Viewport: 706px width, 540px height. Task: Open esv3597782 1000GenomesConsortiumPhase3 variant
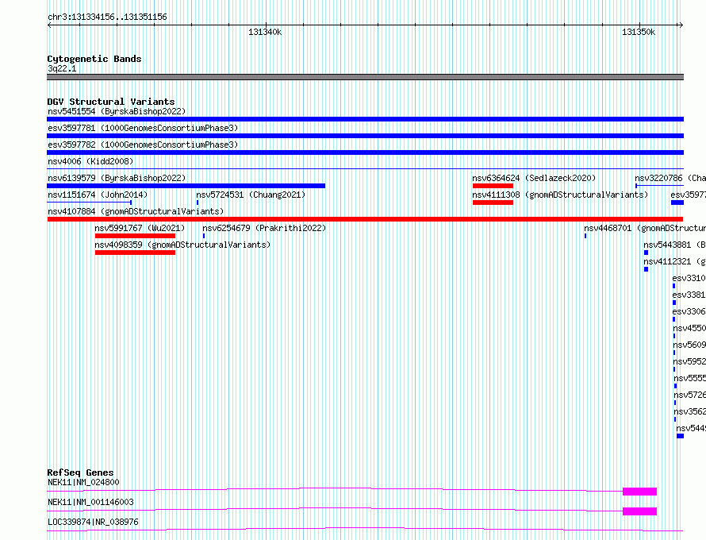143,145
